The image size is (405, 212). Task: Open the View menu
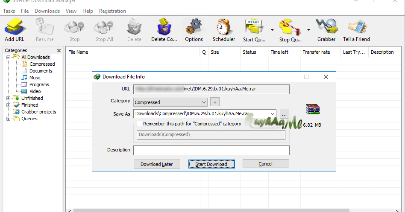pos(71,11)
